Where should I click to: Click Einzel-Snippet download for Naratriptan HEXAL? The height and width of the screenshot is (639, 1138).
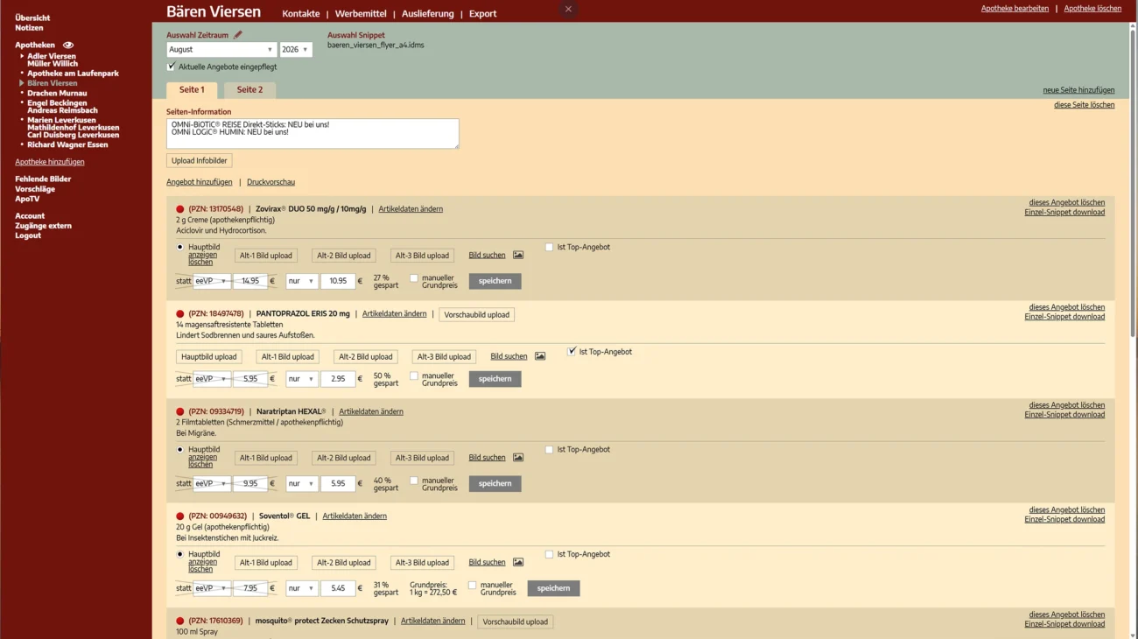[x=1064, y=415]
